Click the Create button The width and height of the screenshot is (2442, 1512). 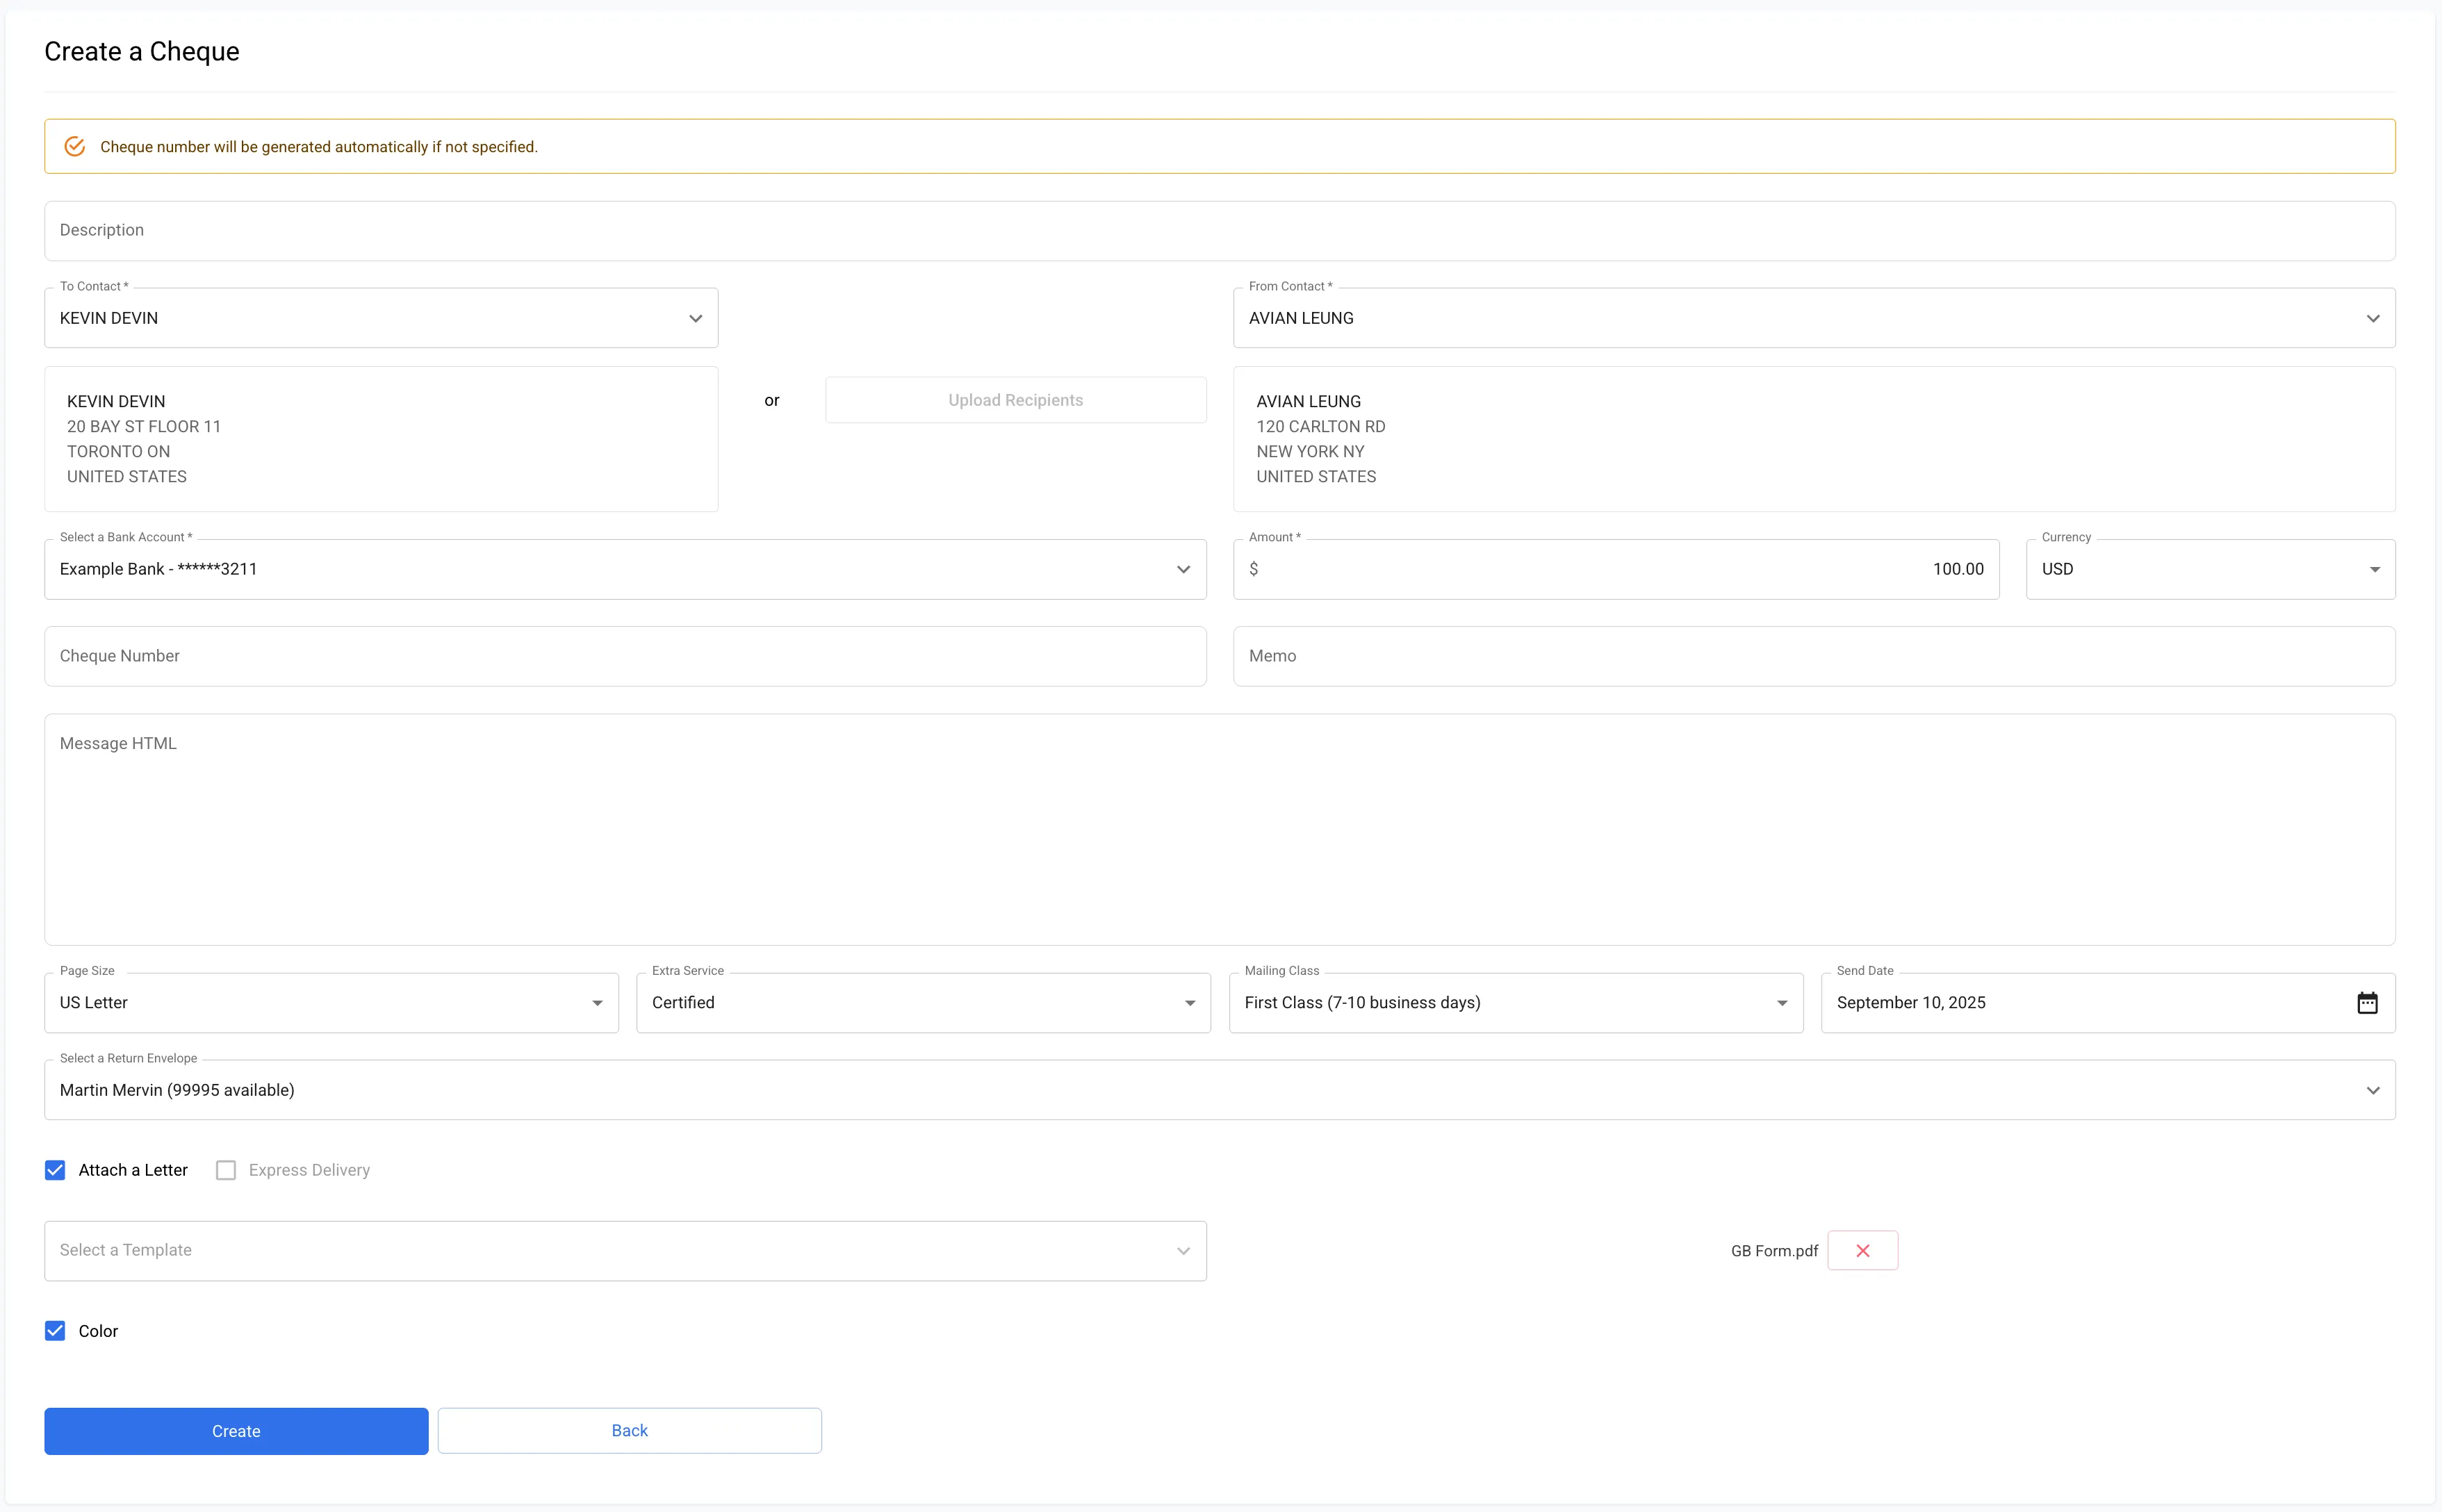[235, 1430]
